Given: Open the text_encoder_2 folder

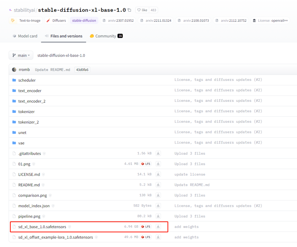Looking at the screenshot, I should point(32,101).
